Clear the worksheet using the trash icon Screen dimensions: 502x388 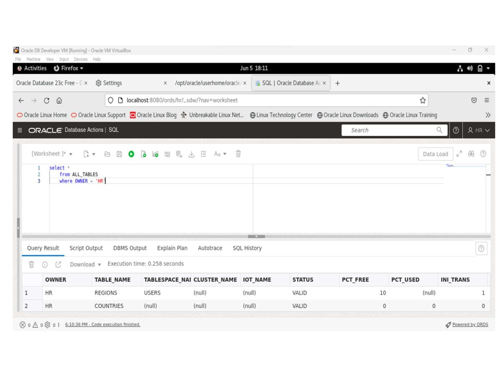coord(238,154)
